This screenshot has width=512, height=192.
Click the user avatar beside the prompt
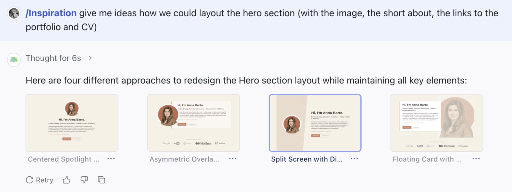click(x=14, y=13)
